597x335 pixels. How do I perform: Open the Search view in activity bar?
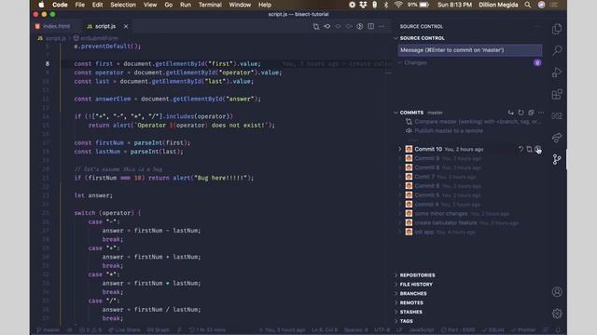(x=557, y=50)
